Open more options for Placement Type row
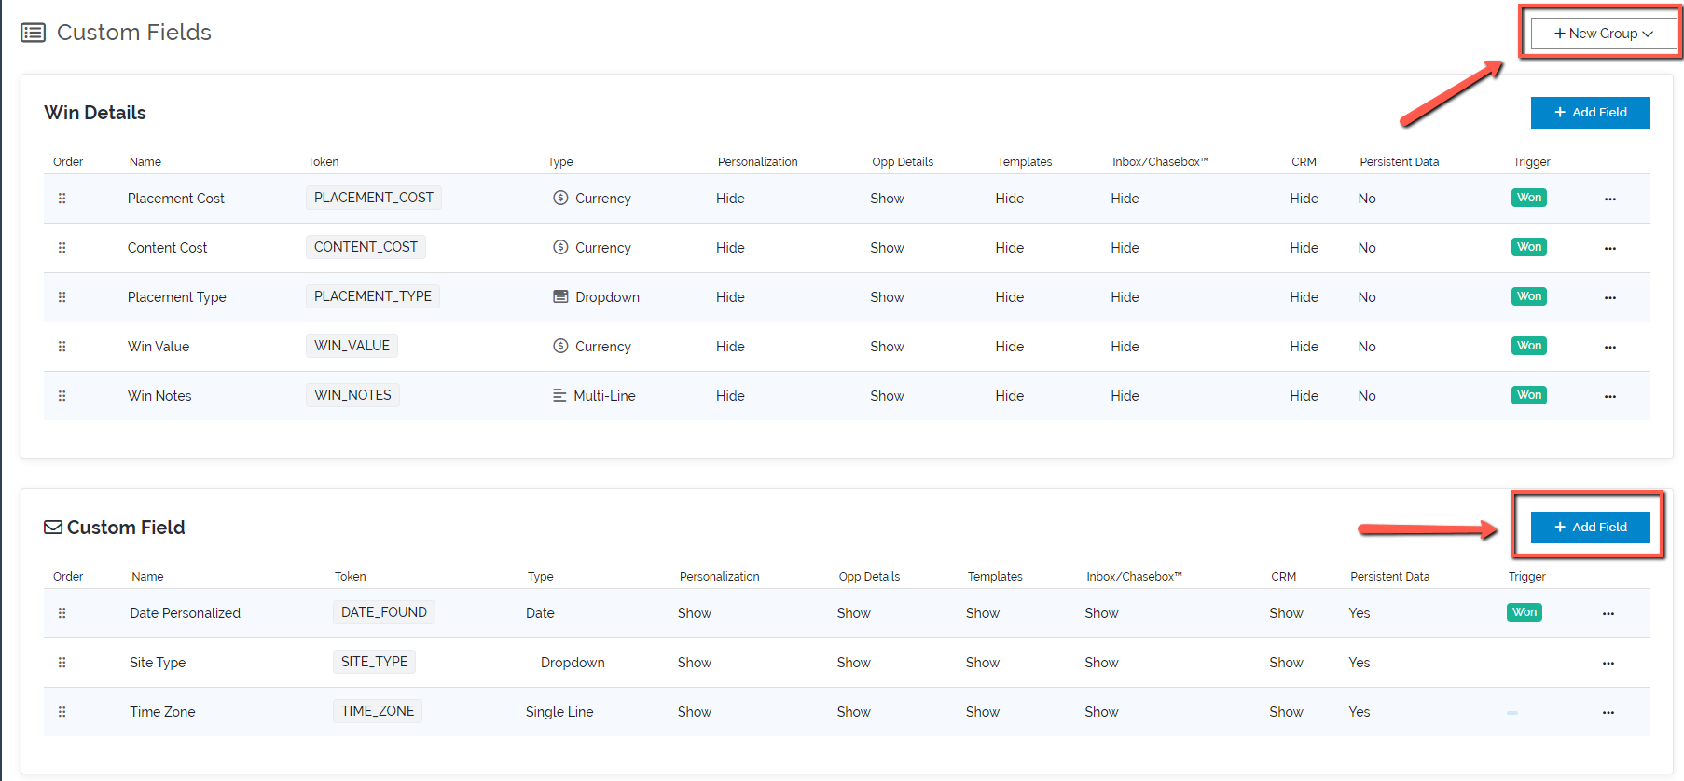Viewport: 1684px width, 781px height. 1610,297
